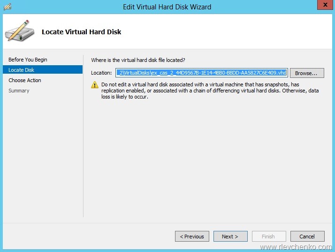Viewport: 335px width, 252px height.
Task: Click the Edit Virtual Hard Disk Wizard title text
Action: click(167, 7)
